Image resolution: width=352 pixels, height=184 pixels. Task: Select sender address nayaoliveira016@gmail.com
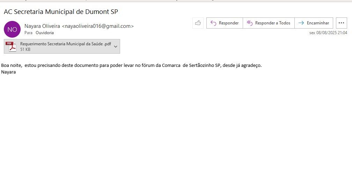click(97, 26)
